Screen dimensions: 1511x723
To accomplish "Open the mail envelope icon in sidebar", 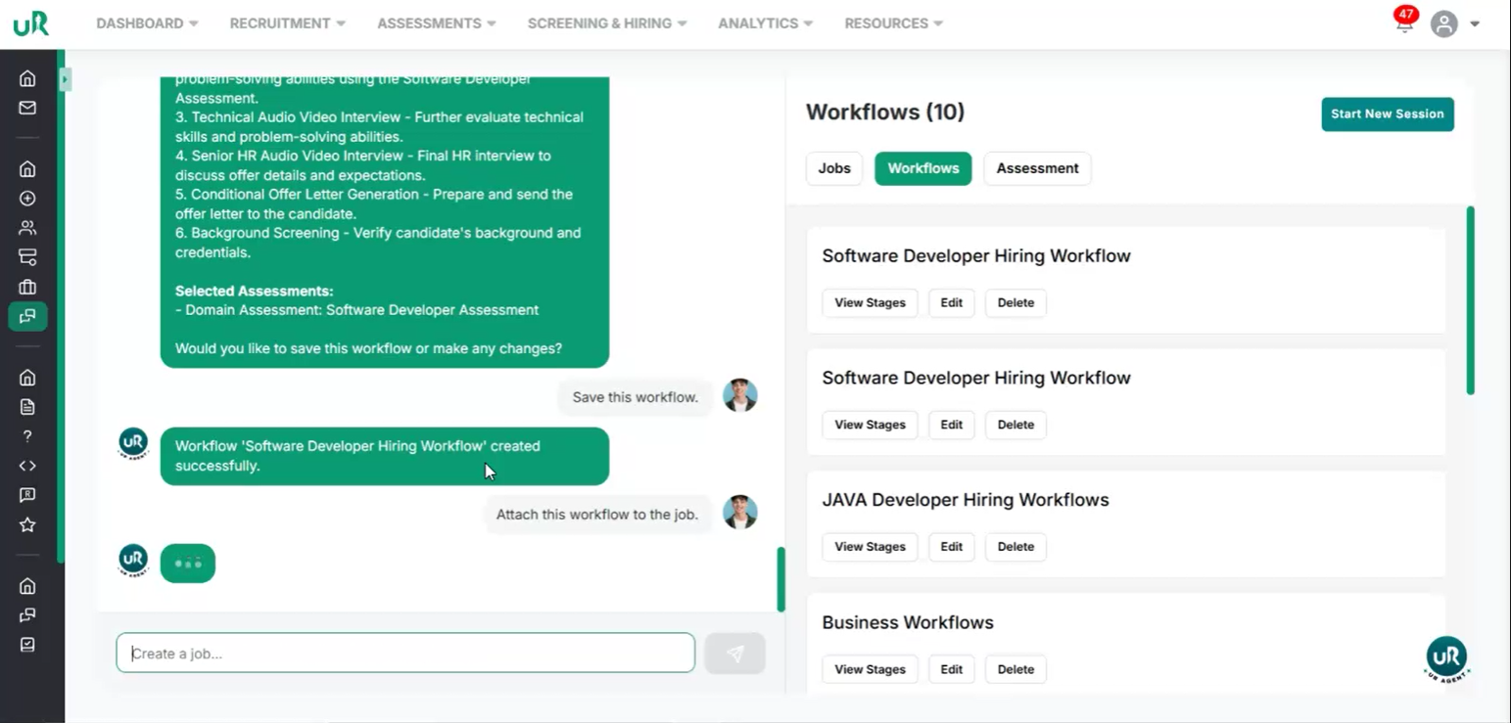I will (27, 108).
